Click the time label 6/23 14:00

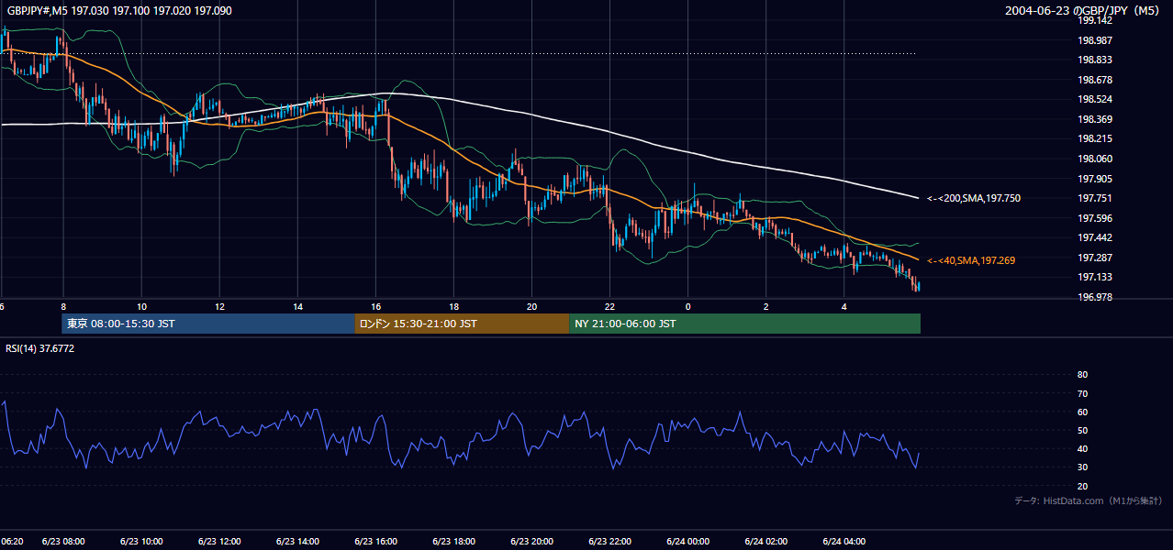(x=297, y=542)
